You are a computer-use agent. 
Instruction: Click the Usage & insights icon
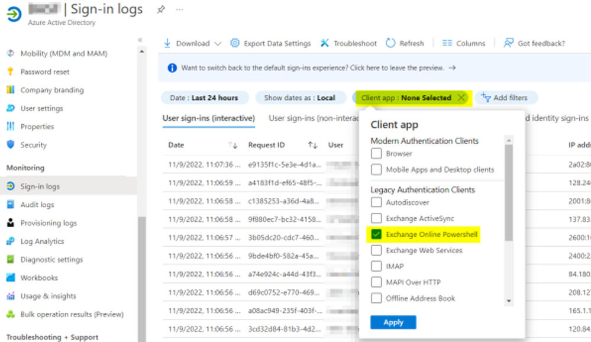(x=11, y=296)
